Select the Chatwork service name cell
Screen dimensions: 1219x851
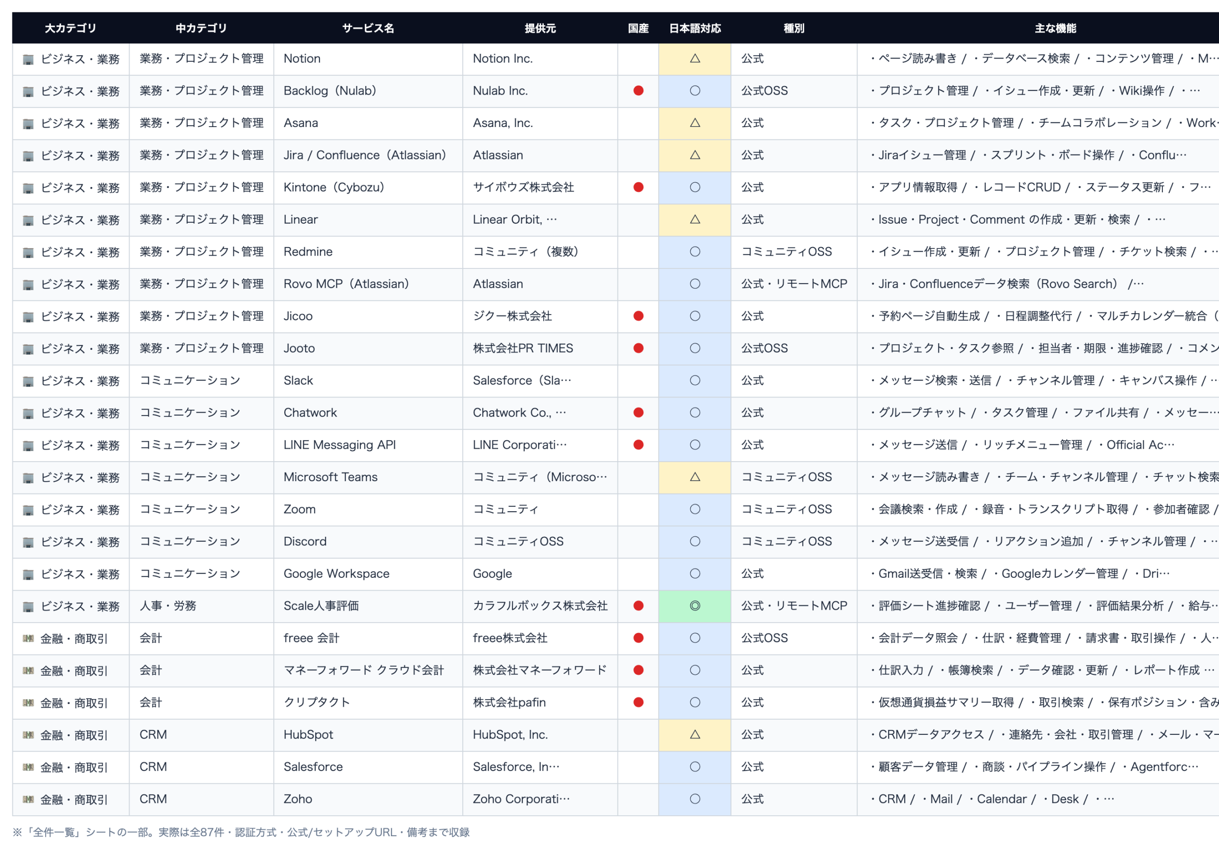(x=368, y=413)
